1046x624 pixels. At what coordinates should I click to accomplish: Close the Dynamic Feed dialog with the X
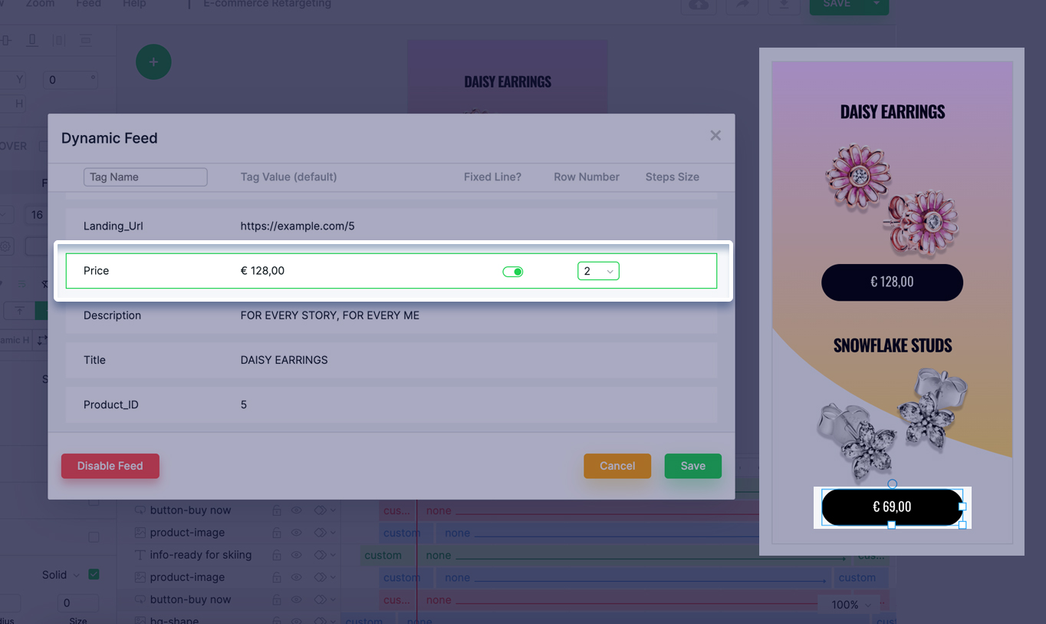(715, 136)
